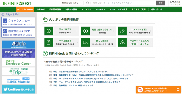
Task: Click the book-search icon for マニュアルでエントリーを調べる
Action: [x=86, y=42]
